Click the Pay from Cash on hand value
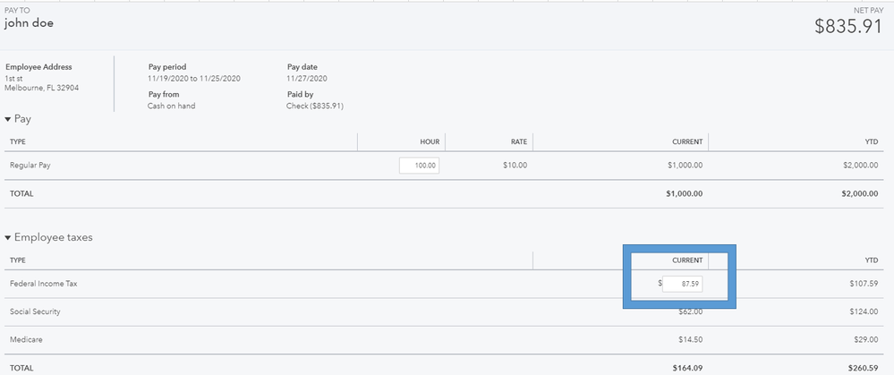The height and width of the screenshot is (375, 894). tap(171, 106)
